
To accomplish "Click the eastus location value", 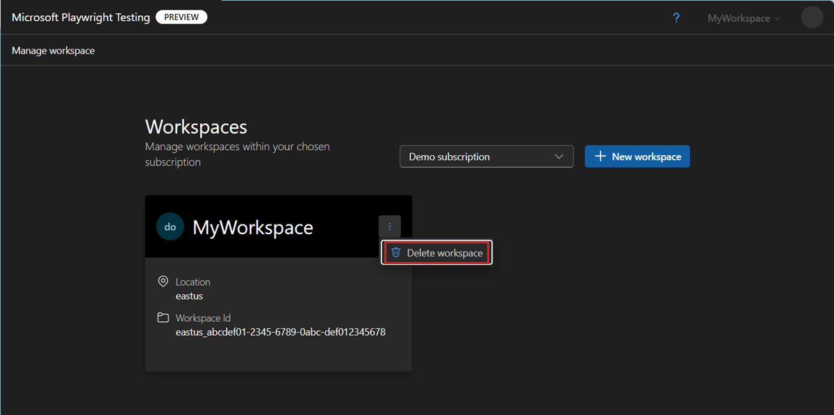I will [189, 296].
